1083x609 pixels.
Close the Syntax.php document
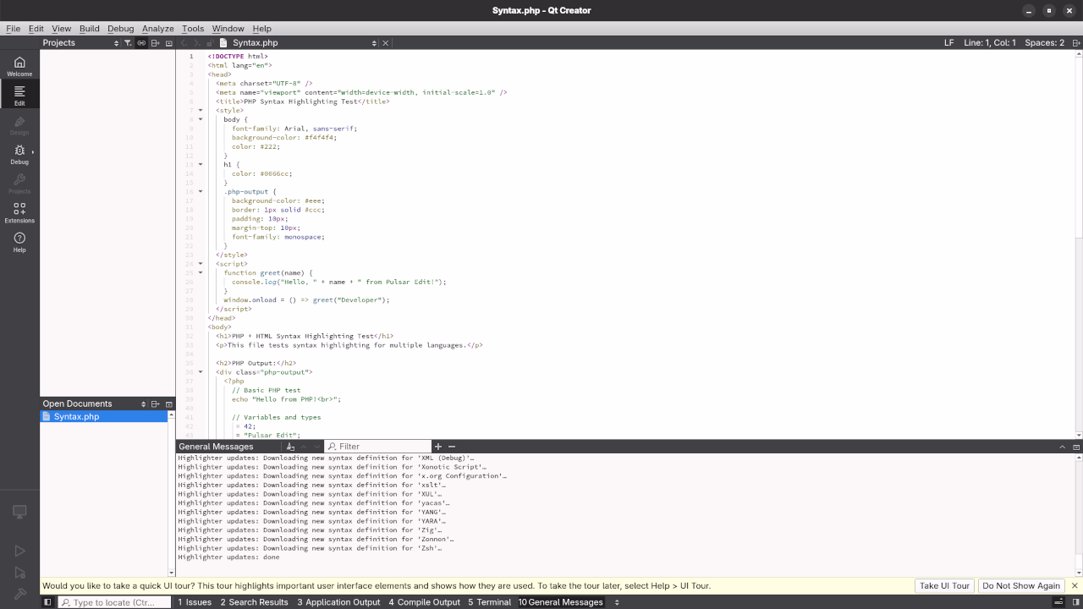tap(386, 42)
